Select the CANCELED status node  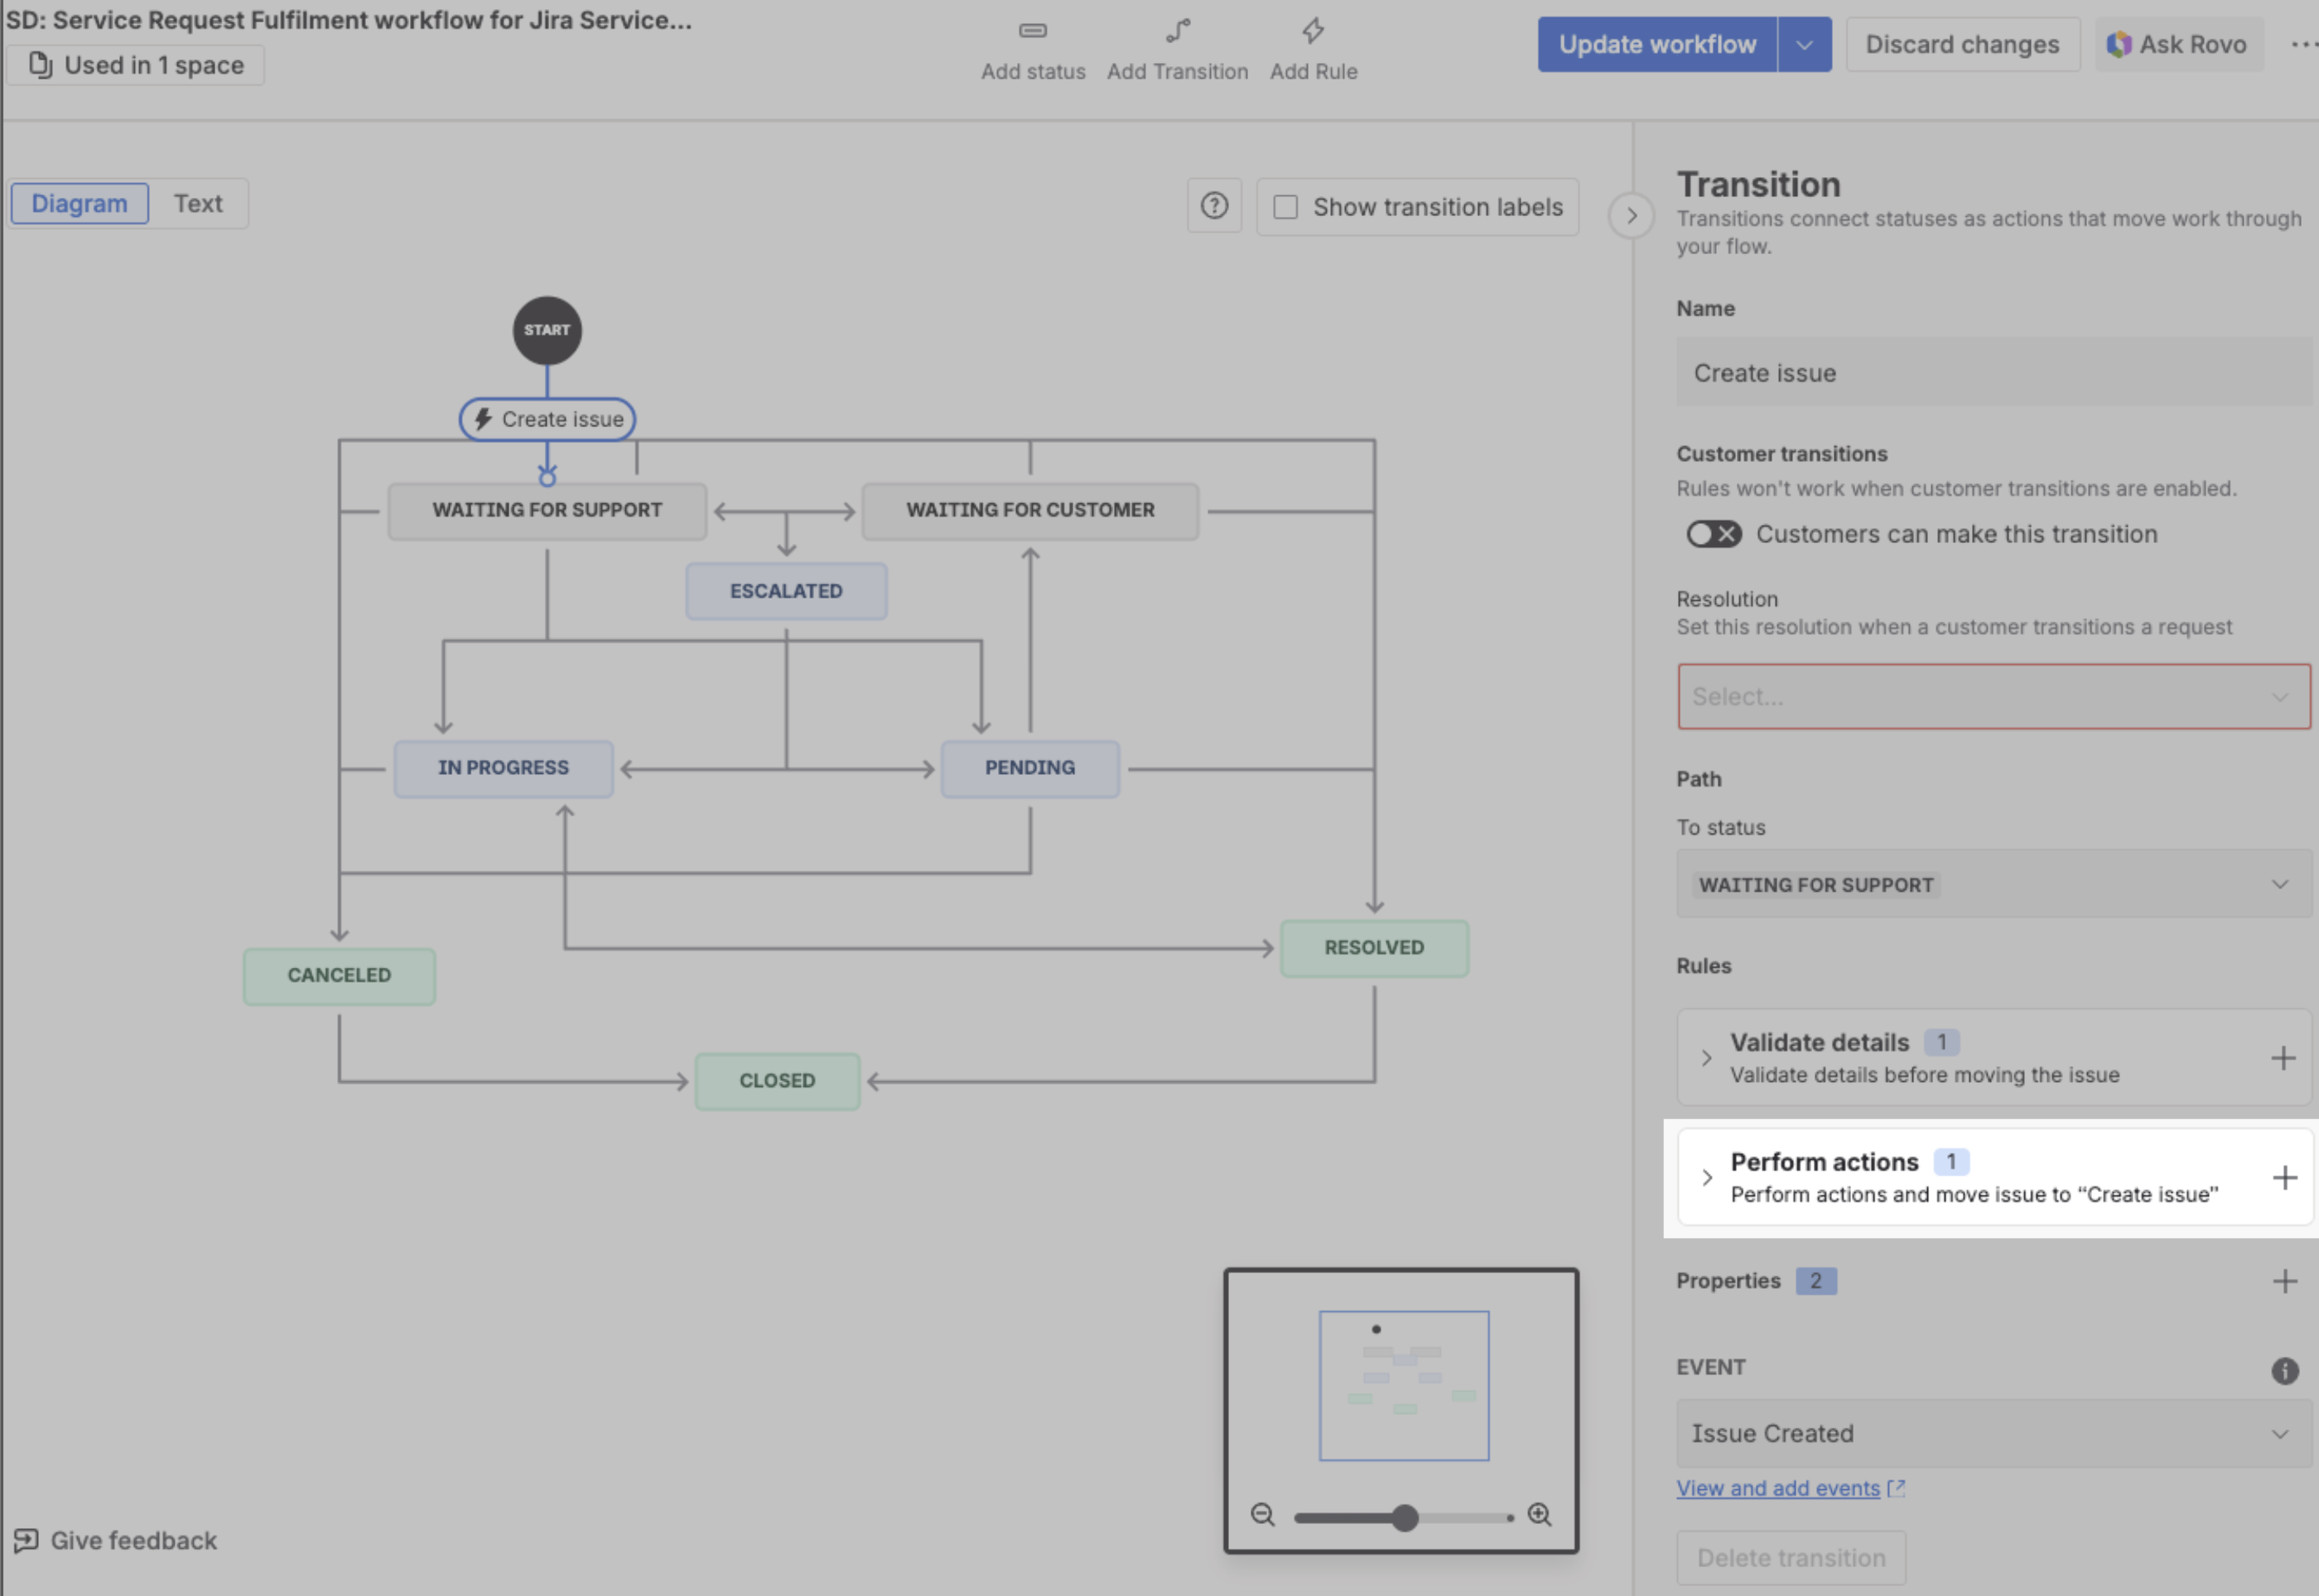click(339, 976)
